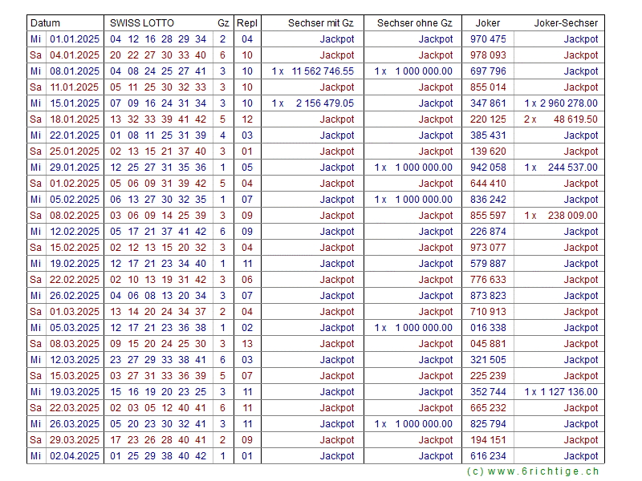Select Joker number 970 475
The width and height of the screenshot is (642, 481).
tap(488, 39)
